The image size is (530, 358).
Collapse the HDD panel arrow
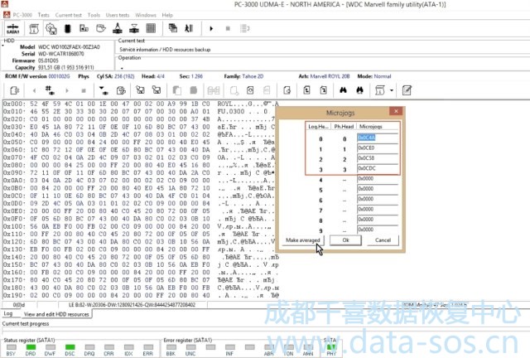(2, 46)
